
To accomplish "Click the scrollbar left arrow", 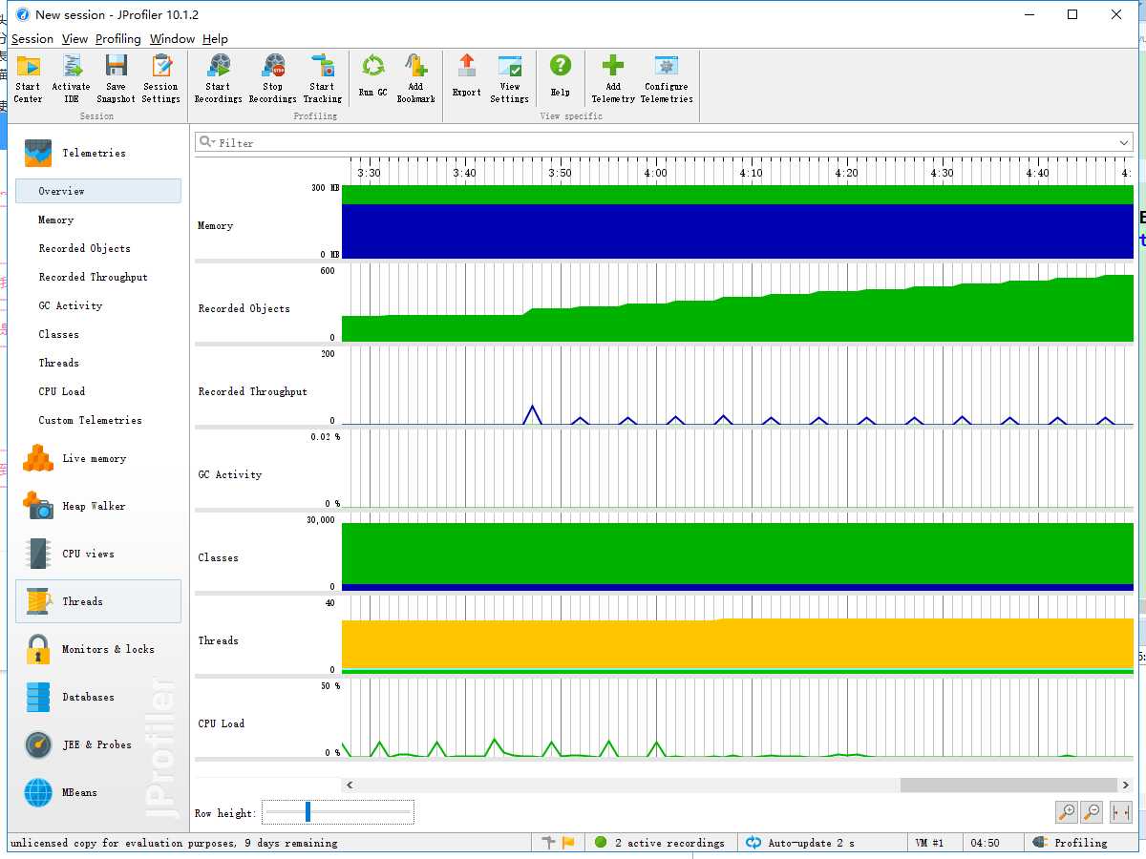I will click(x=350, y=785).
